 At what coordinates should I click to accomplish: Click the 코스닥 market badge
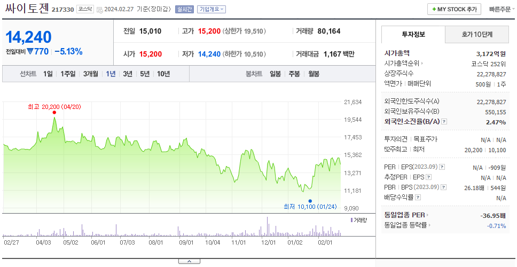coord(85,9)
